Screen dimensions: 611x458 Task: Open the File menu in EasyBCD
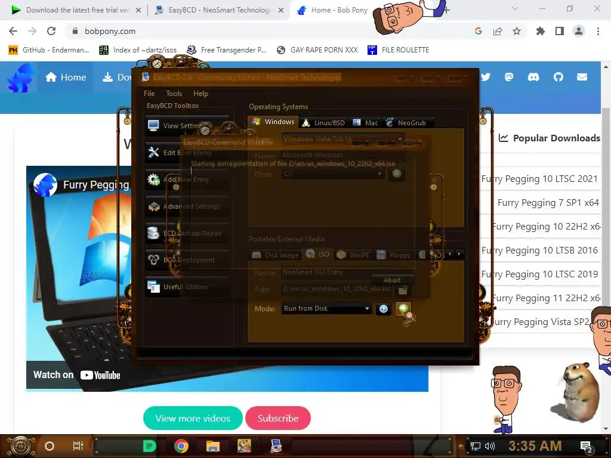(x=149, y=94)
